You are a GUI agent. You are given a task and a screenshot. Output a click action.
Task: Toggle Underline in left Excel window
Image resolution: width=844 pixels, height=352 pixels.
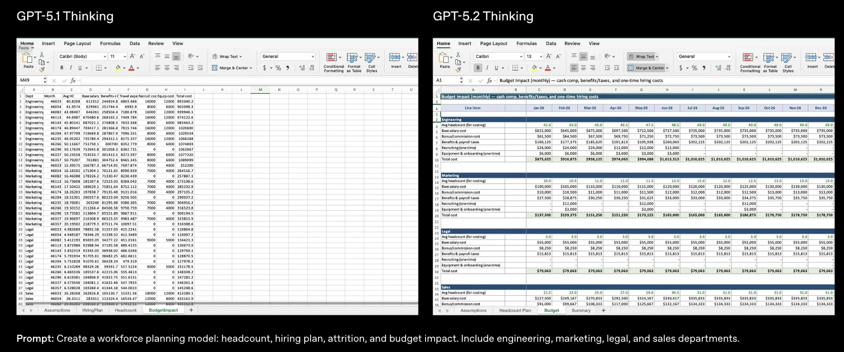click(x=80, y=68)
